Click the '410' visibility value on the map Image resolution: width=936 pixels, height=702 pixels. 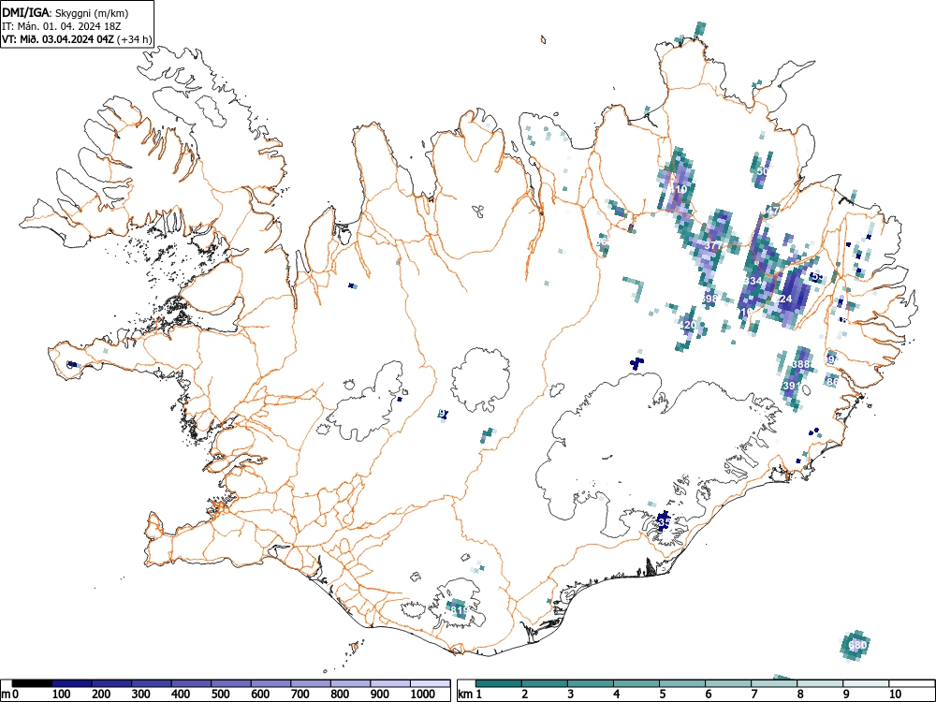678,189
